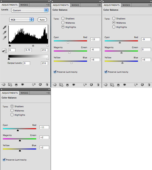The width and height of the screenshot is (152, 170).
Task: Open Highlights Color Balance panel options menu
Action: pos(99,5)
